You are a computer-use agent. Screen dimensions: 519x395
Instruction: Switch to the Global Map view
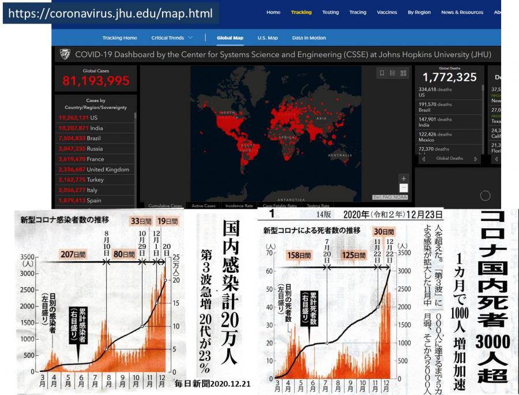[230, 37]
